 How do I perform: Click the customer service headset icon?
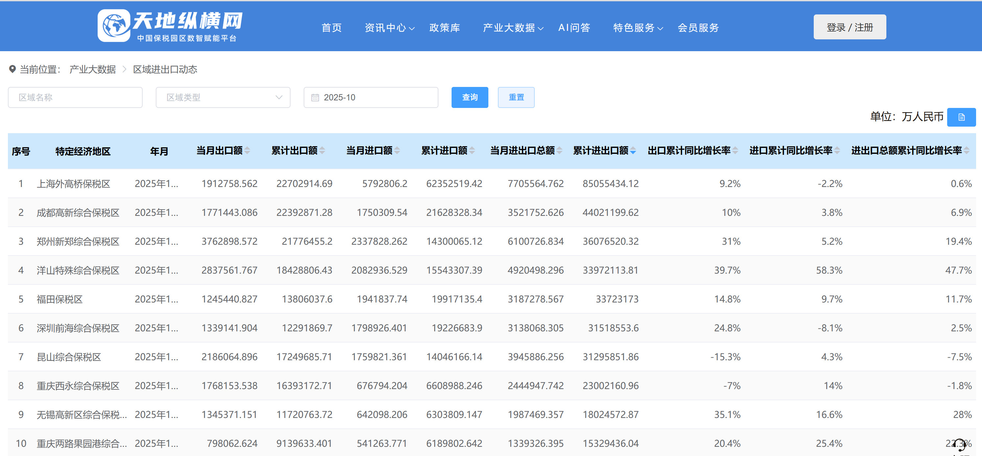click(959, 445)
